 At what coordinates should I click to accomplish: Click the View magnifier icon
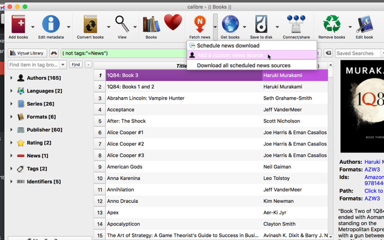coord(122,25)
